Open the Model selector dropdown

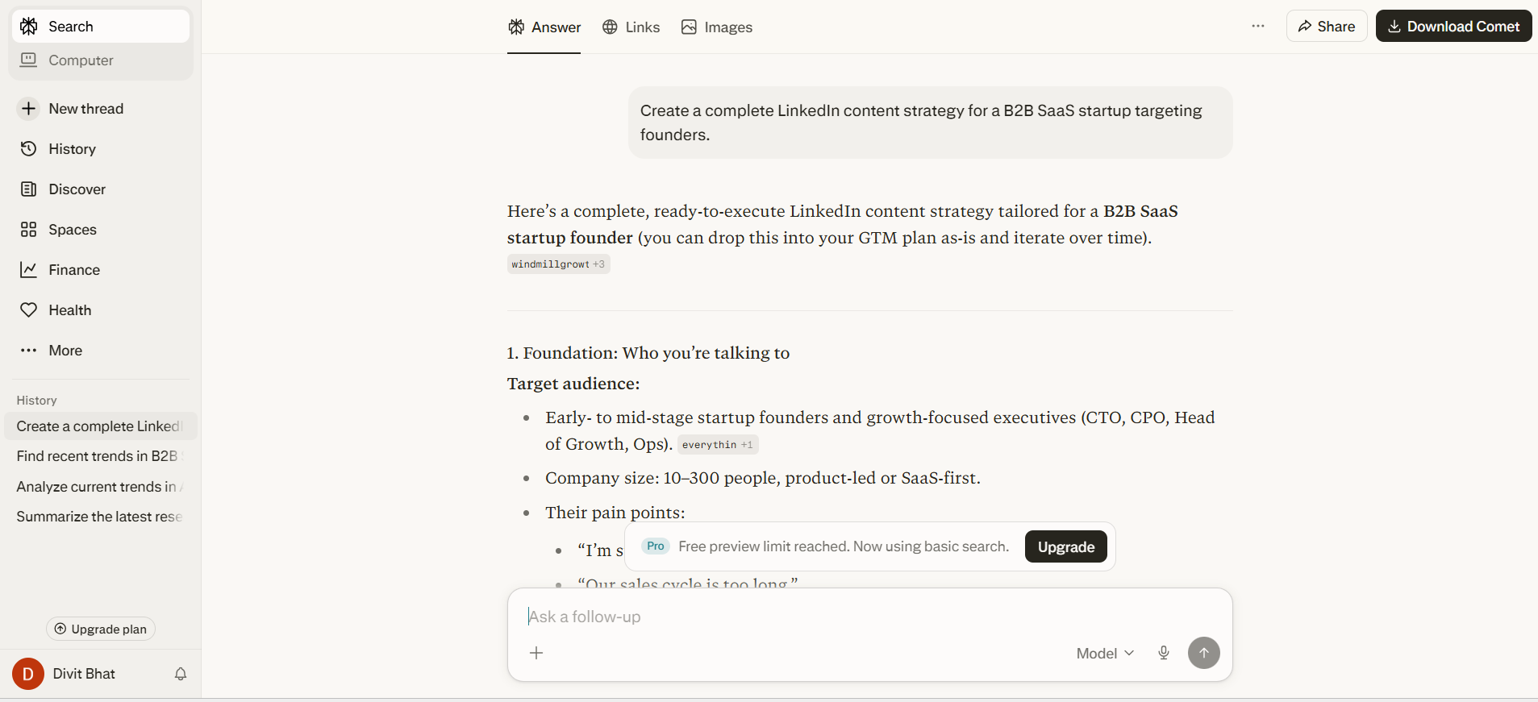1103,653
